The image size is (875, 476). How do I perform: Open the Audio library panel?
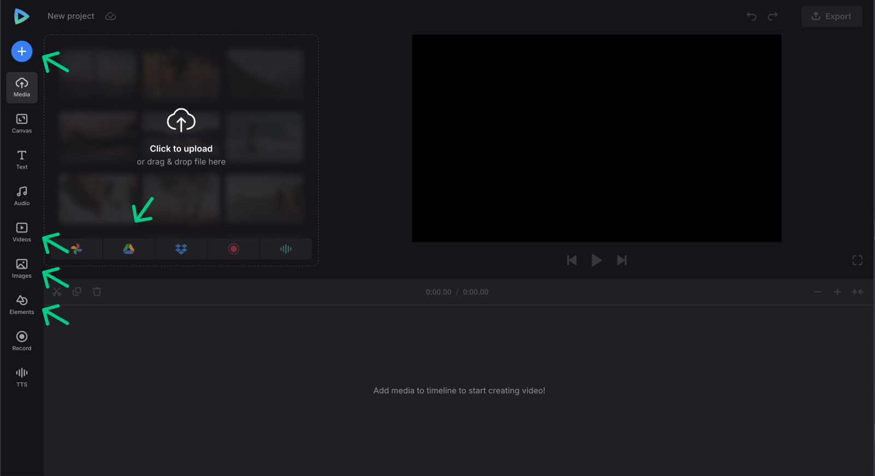point(22,196)
